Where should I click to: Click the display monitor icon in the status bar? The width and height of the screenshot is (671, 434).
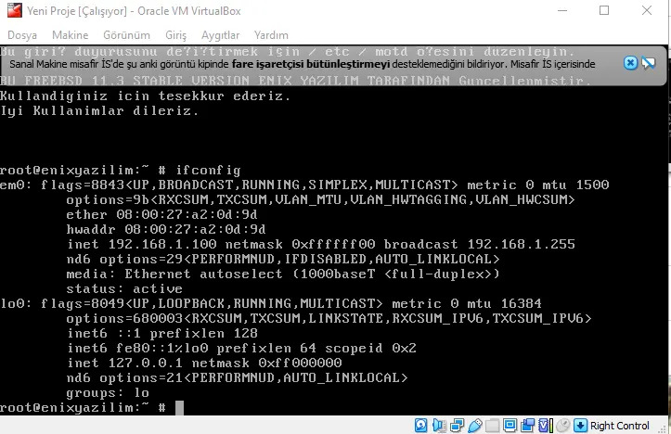click(x=510, y=425)
